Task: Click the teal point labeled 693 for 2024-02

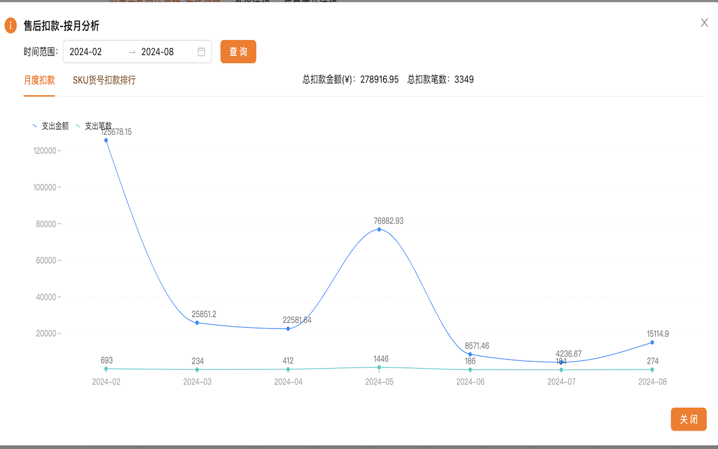Action: click(x=106, y=369)
